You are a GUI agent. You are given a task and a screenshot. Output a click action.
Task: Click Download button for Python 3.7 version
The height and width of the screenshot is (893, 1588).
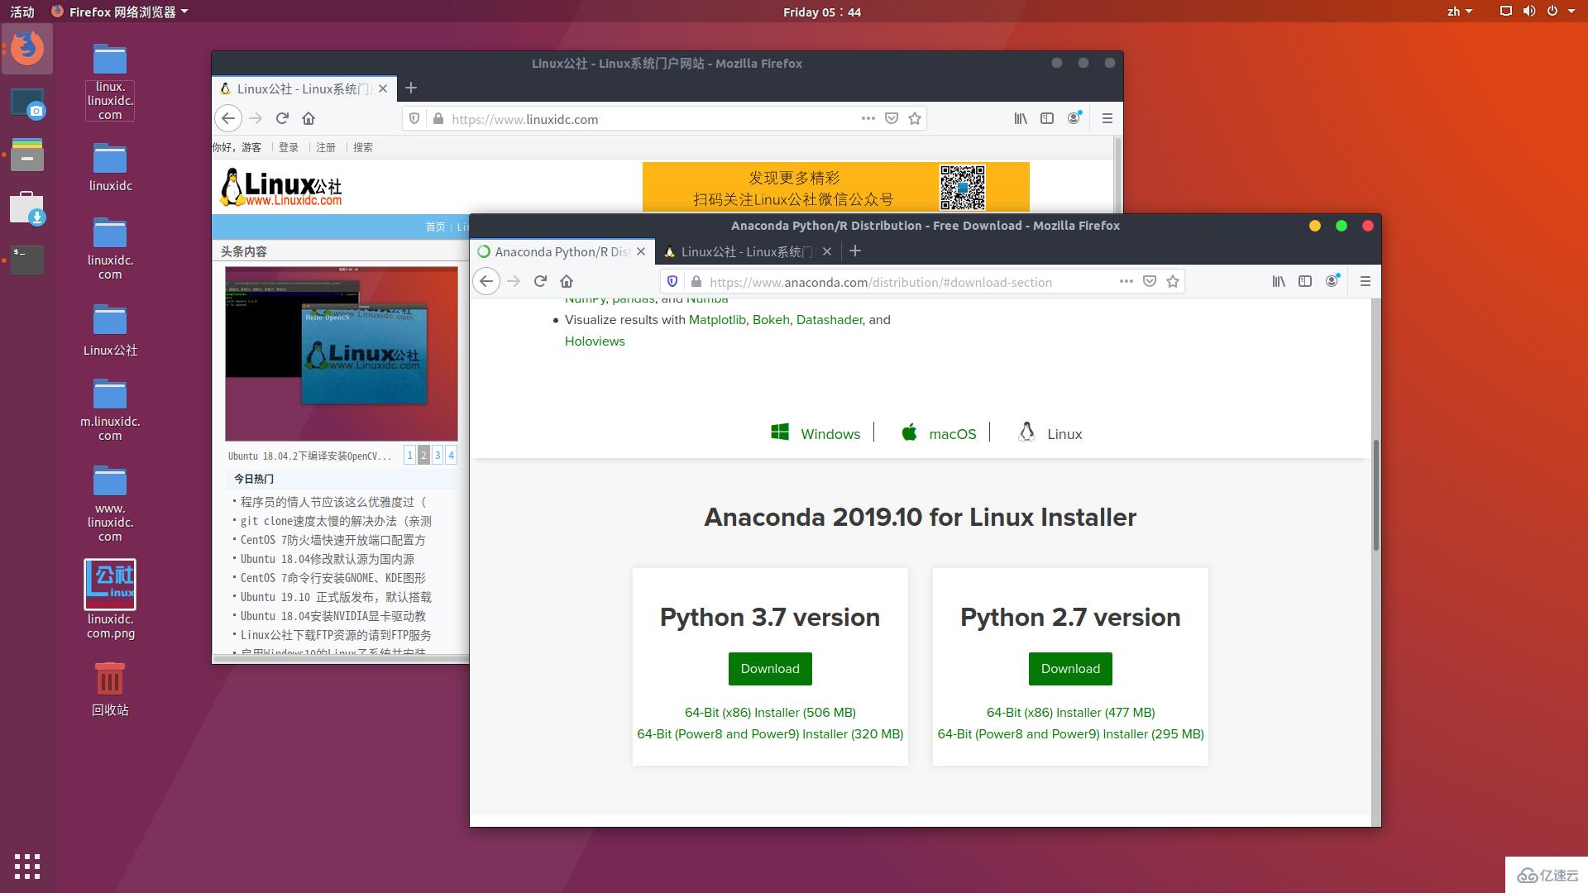769,668
